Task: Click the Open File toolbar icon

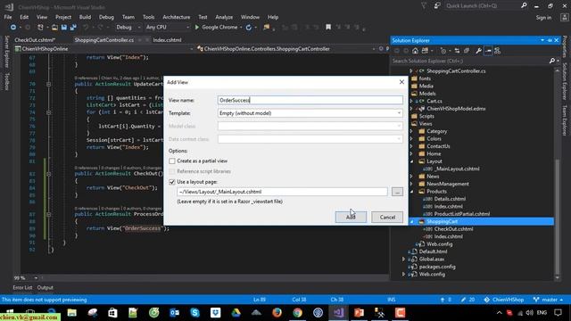Action: (x=54, y=28)
